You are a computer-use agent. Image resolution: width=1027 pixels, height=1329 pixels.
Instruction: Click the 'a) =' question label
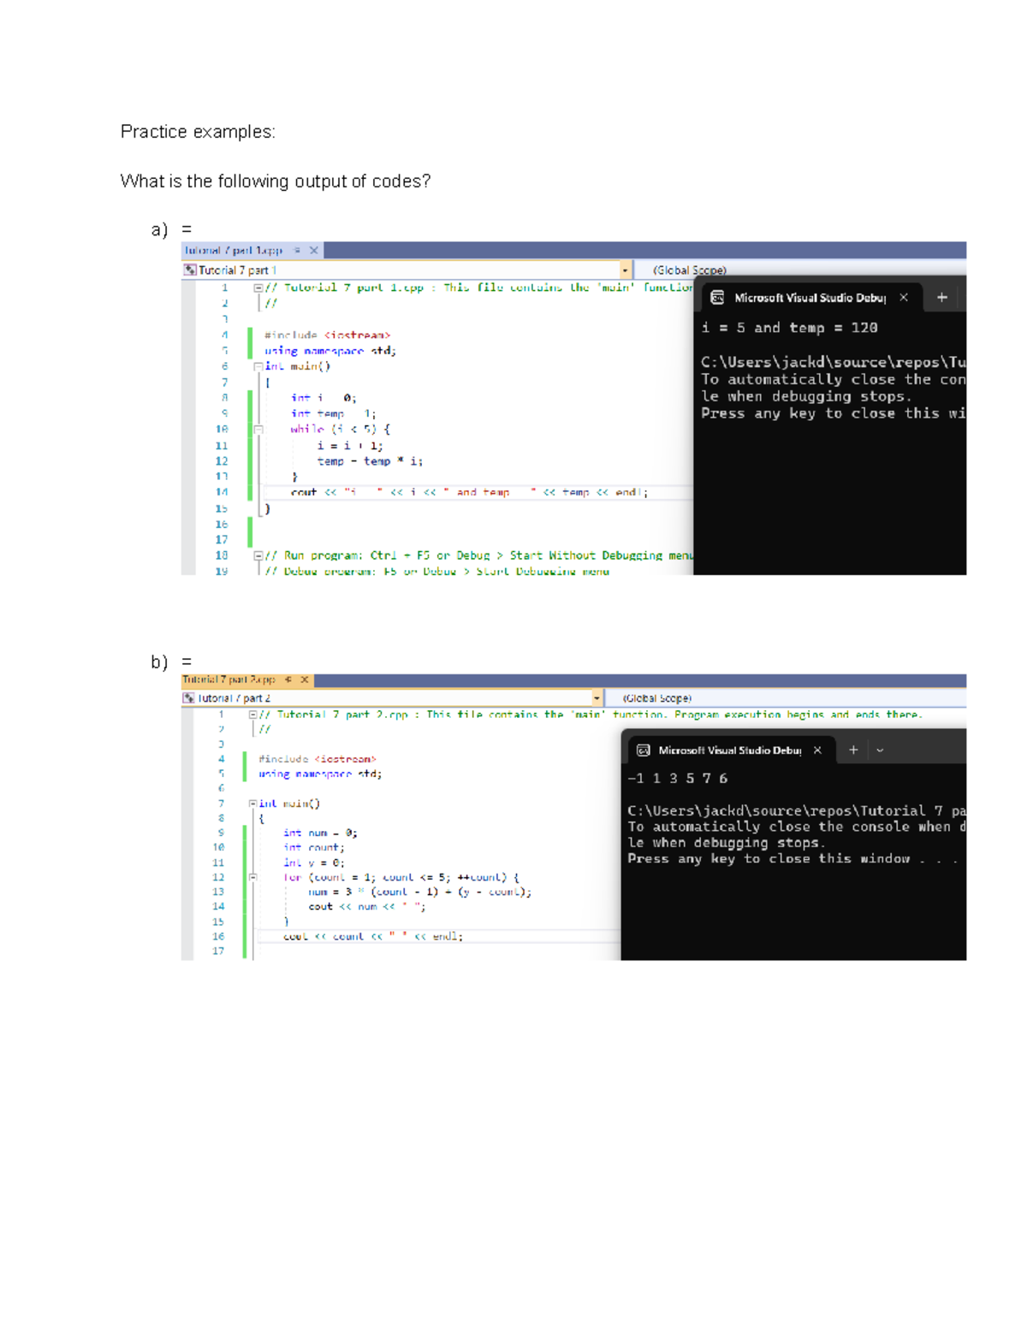[x=172, y=229]
